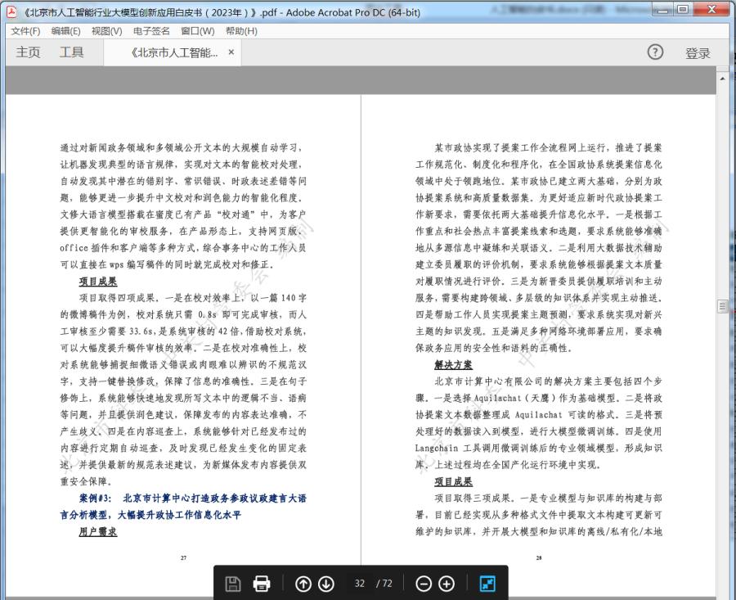Open the 文件(F) menu
736x600 pixels.
(25, 31)
